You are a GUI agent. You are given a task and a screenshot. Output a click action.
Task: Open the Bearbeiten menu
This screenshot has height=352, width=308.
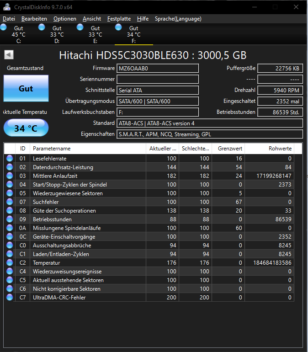pyautogui.click(x=34, y=19)
